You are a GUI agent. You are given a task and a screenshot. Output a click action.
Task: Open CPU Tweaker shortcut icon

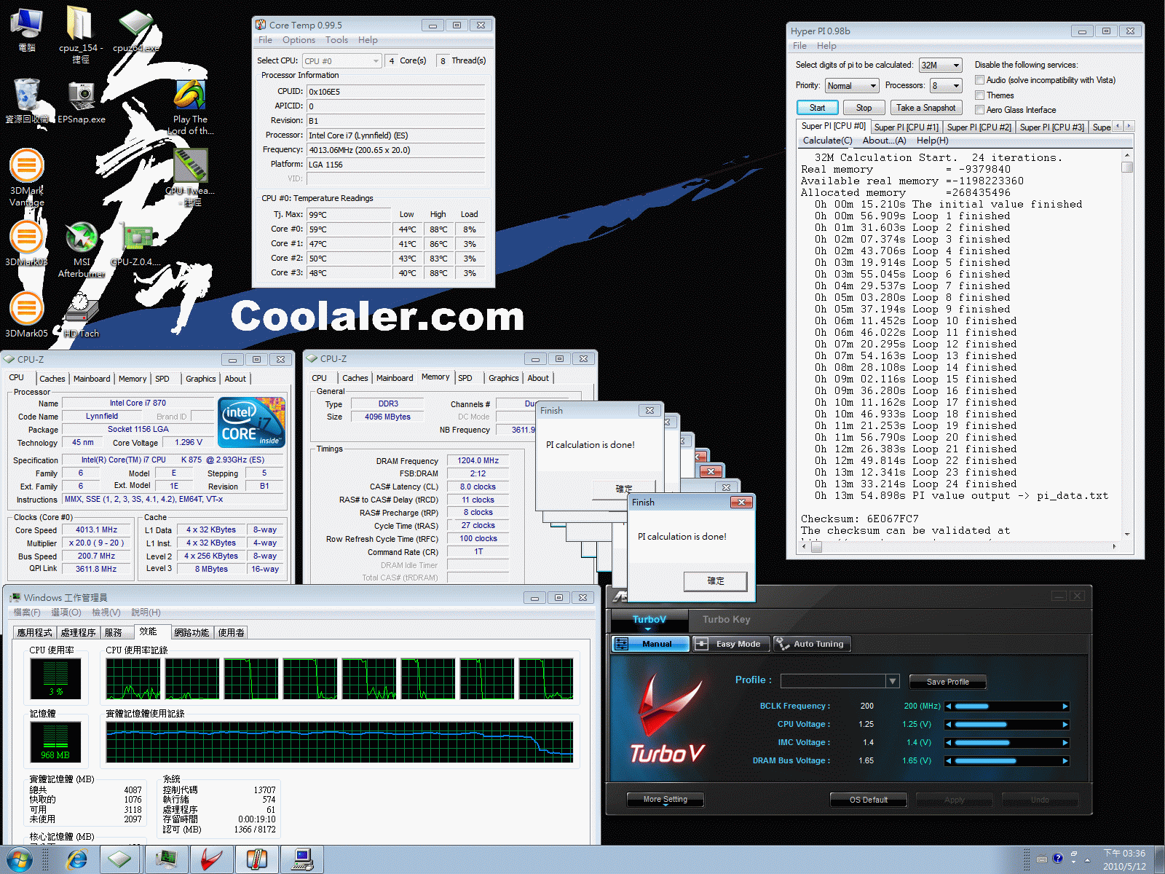(192, 177)
